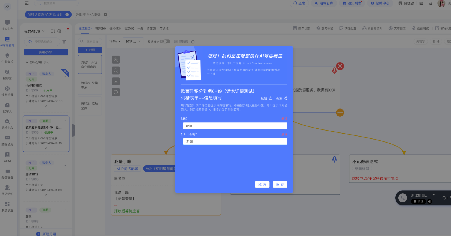The image size is (451, 236).
Task: Click the share icon in dialog
Action: point(285,98)
